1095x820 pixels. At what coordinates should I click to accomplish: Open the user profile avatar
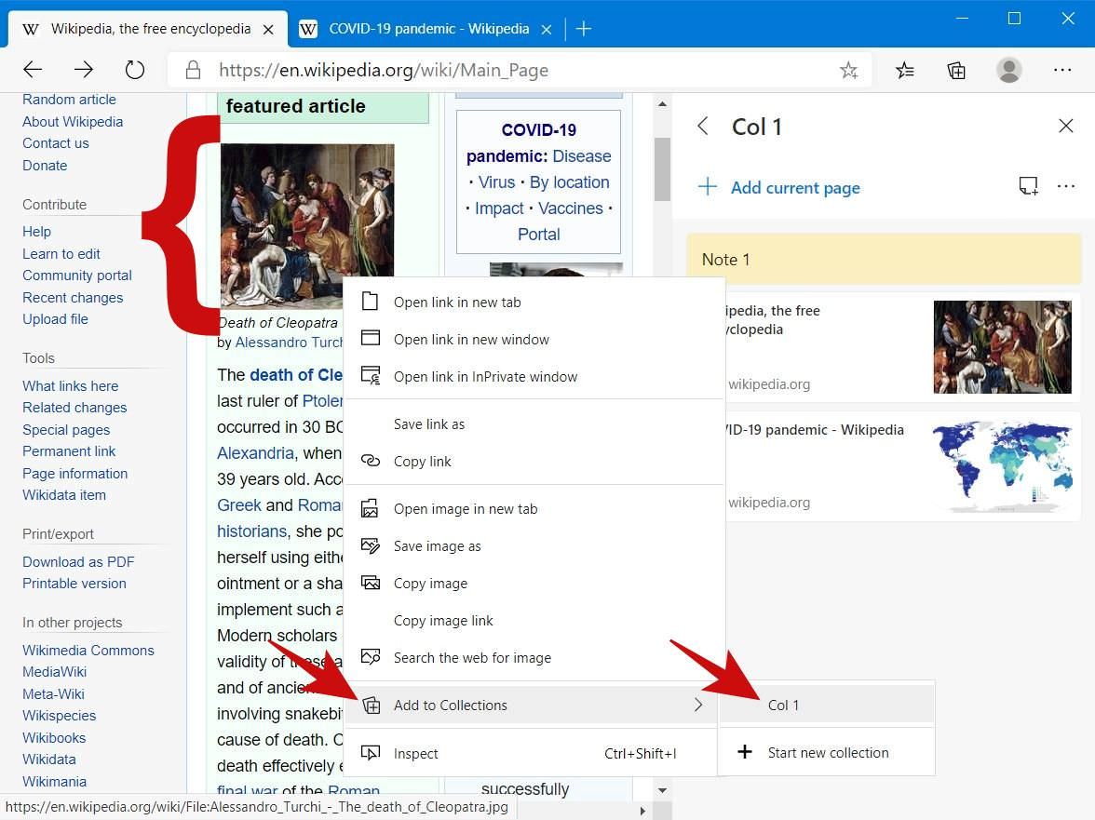tap(1008, 70)
